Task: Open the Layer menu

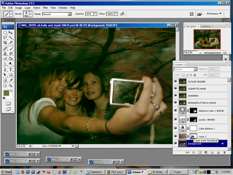Action: tap(27, 8)
